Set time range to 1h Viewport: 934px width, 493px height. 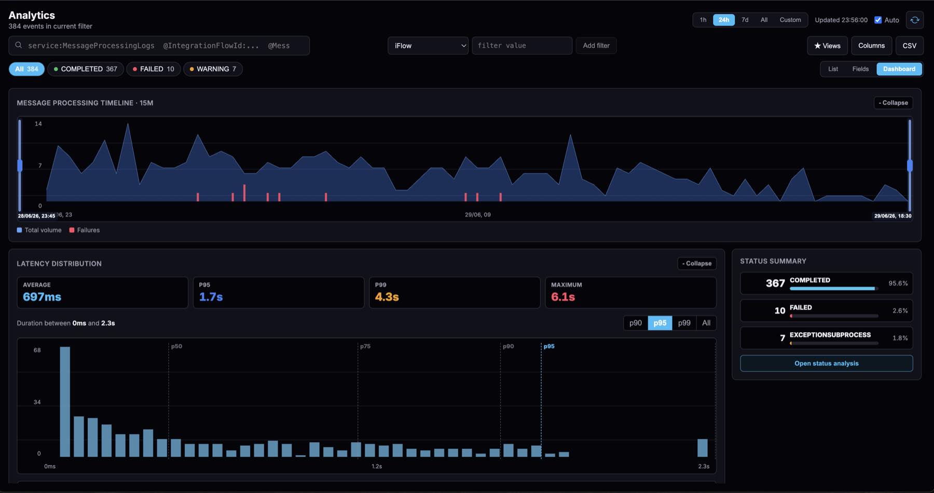[703, 20]
